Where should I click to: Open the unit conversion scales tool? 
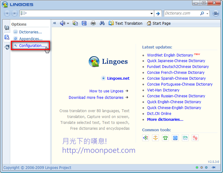(155, 138)
